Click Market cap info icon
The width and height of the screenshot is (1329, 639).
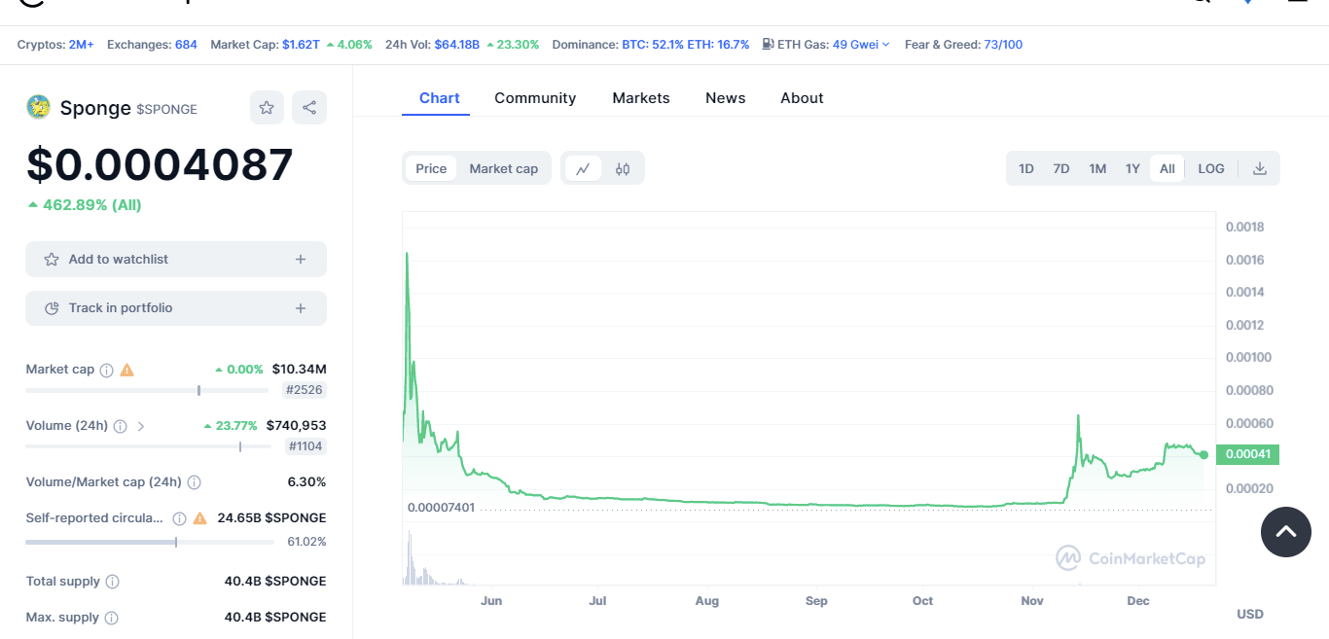point(107,370)
